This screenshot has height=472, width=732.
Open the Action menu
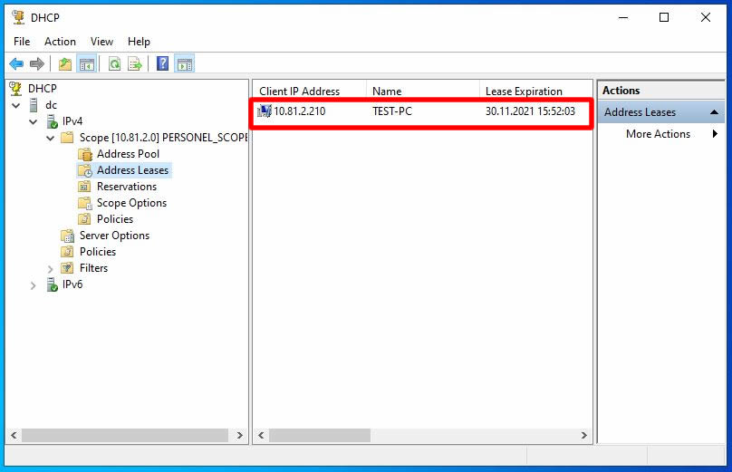(60, 42)
